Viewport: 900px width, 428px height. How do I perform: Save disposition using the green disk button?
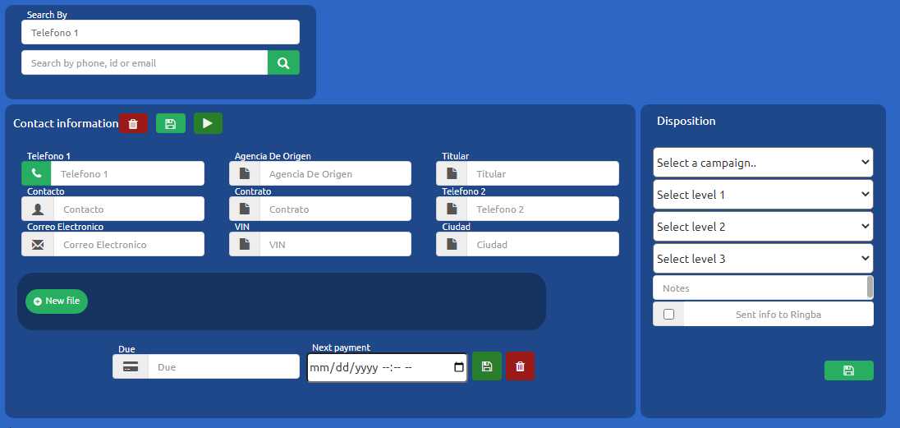pyautogui.click(x=848, y=370)
